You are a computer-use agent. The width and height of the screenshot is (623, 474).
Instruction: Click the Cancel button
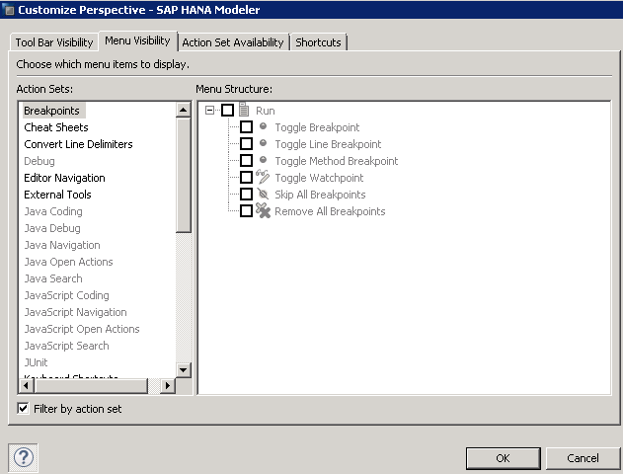click(583, 458)
